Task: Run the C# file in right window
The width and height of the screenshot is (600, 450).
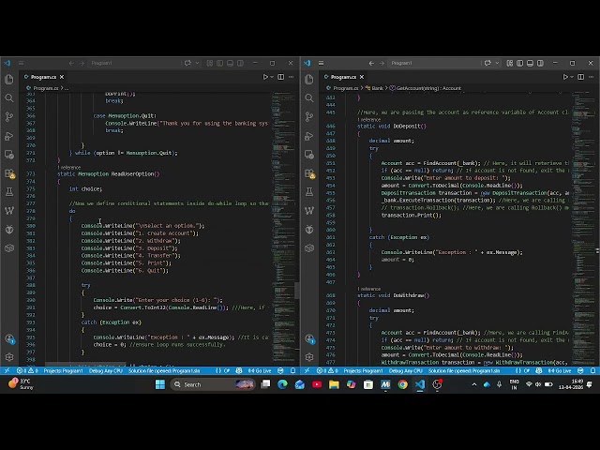Action: click(x=565, y=77)
